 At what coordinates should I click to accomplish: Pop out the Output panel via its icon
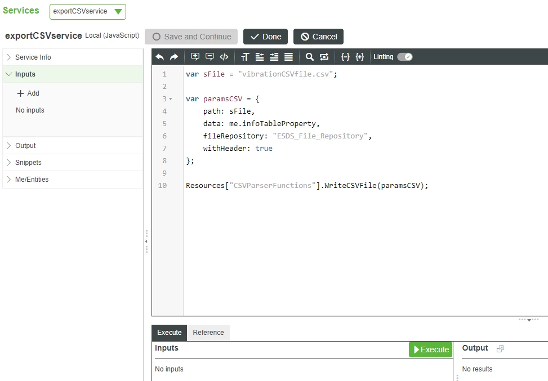[x=500, y=348]
